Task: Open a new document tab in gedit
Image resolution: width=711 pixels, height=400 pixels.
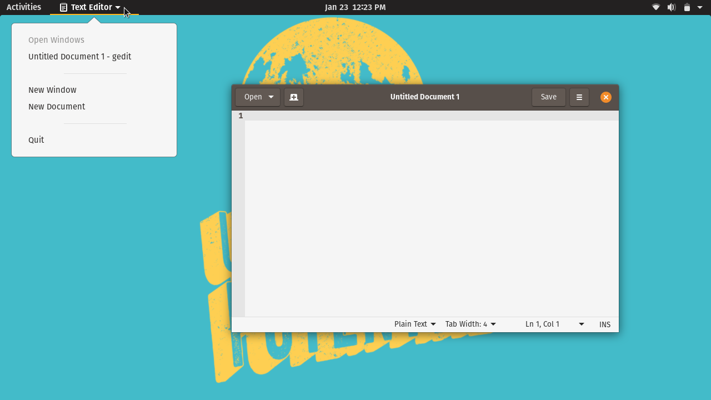Action: tap(294, 97)
